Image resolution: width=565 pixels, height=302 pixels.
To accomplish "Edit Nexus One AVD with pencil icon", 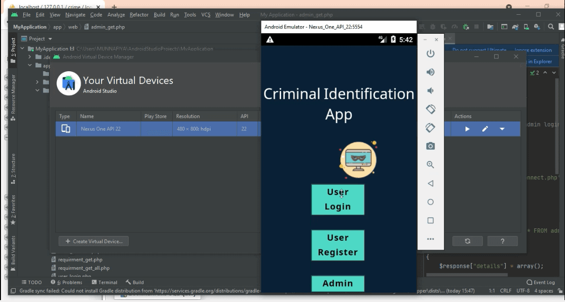I will (485, 129).
